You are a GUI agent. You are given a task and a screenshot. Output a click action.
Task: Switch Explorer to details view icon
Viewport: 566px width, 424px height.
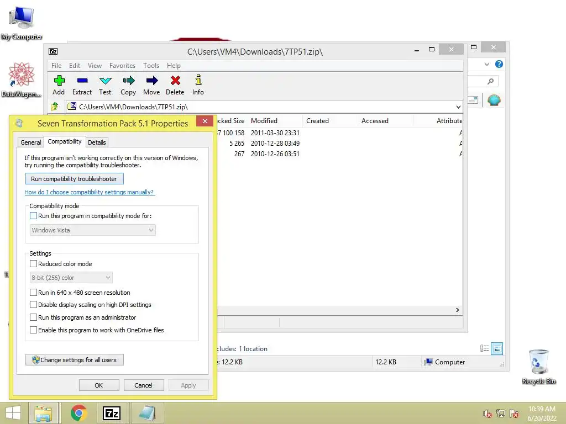click(484, 348)
